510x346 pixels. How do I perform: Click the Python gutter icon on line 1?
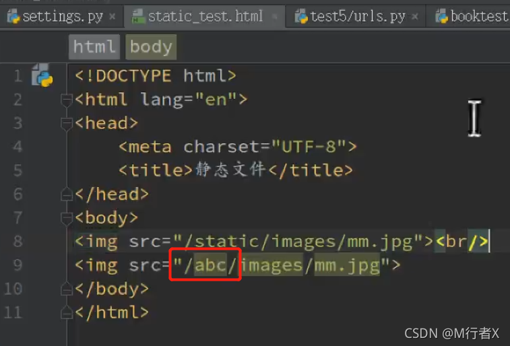tap(42, 75)
